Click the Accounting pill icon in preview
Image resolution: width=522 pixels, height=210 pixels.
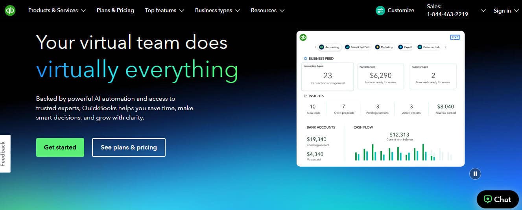pyautogui.click(x=321, y=47)
